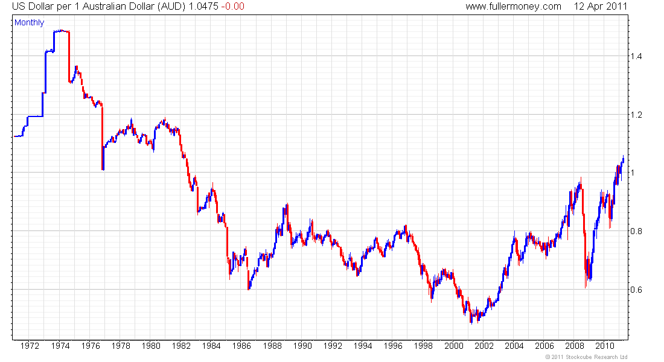664x362 pixels.
Task: Click the 1976 year label
Action: [90, 346]
